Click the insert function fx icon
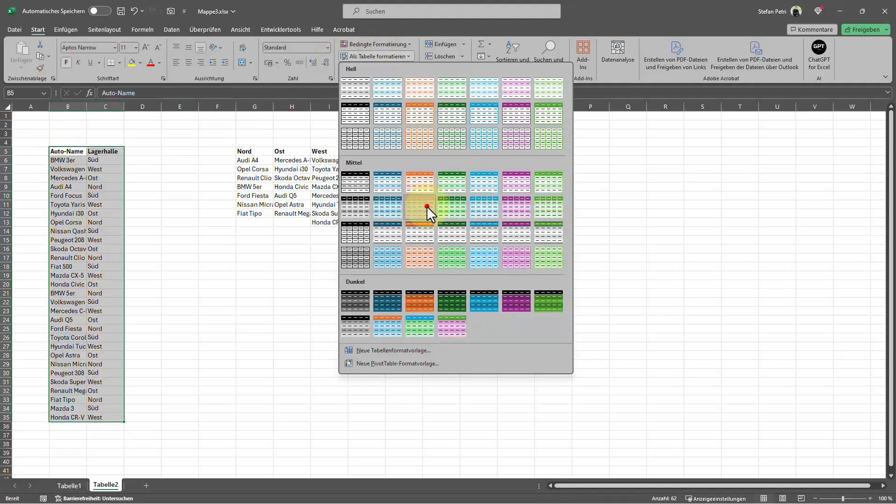The width and height of the screenshot is (896, 504). coord(89,93)
